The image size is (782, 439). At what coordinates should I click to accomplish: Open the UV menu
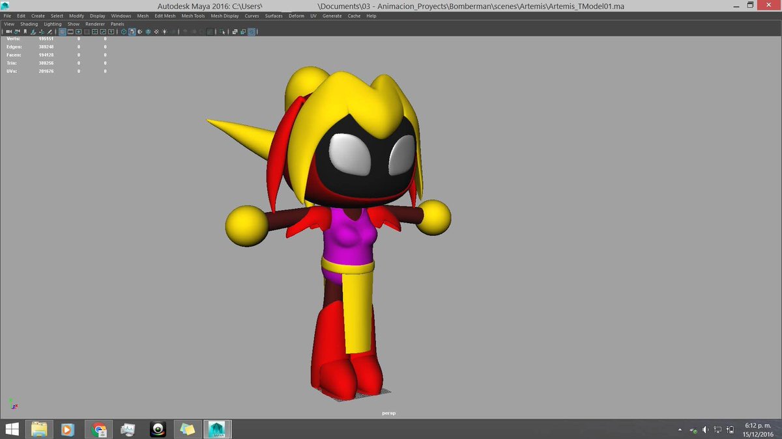pos(313,16)
